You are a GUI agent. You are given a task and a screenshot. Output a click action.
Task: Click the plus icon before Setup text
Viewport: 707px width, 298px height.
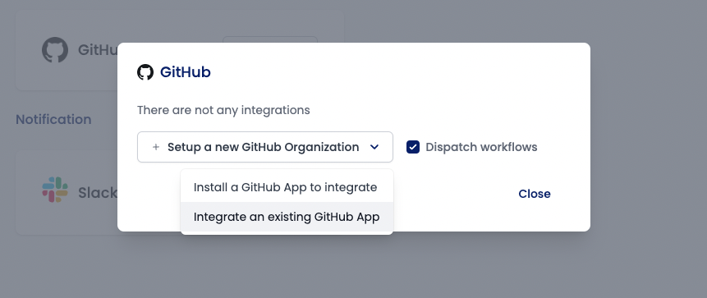click(156, 147)
